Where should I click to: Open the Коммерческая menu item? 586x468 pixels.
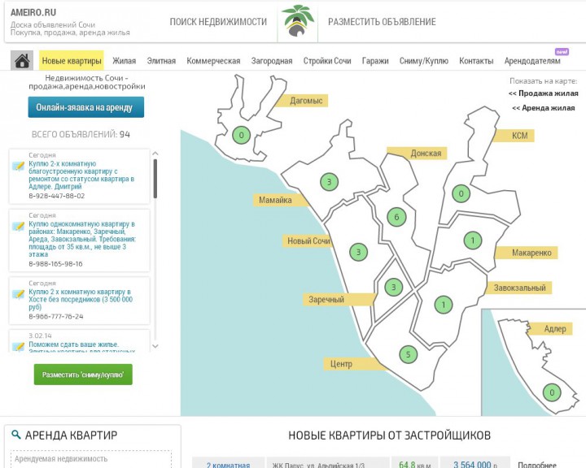[213, 61]
